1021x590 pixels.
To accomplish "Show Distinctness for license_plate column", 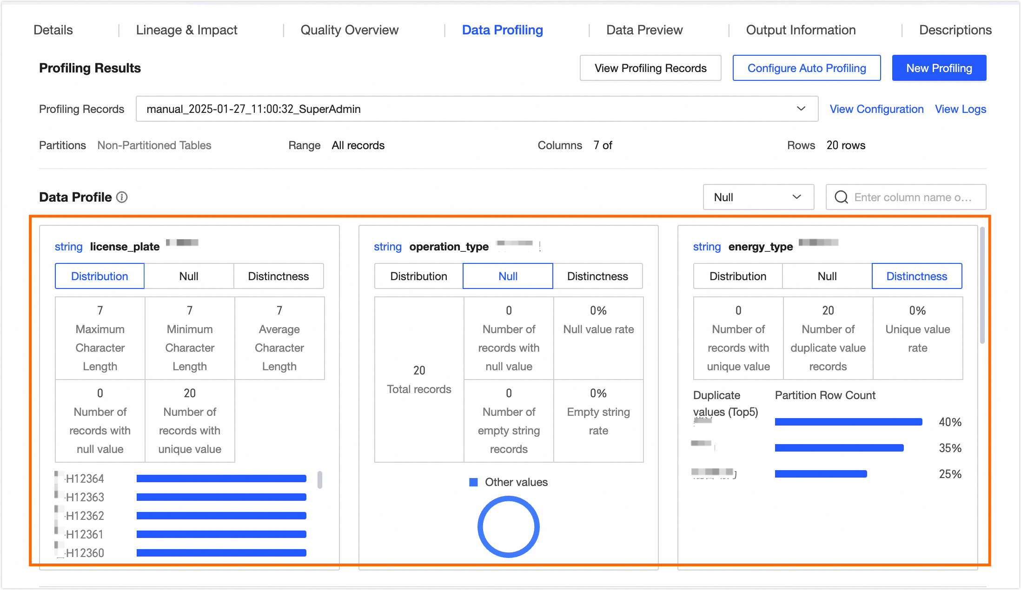I will point(278,276).
